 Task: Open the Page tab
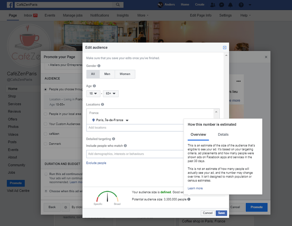tap(13, 15)
